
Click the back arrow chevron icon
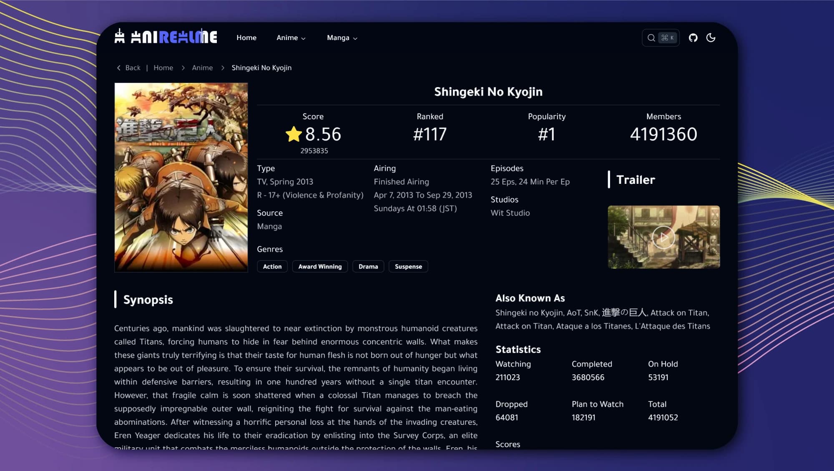pyautogui.click(x=119, y=68)
